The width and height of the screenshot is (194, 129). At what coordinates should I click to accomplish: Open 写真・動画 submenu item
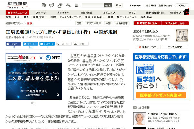coord(146,17)
